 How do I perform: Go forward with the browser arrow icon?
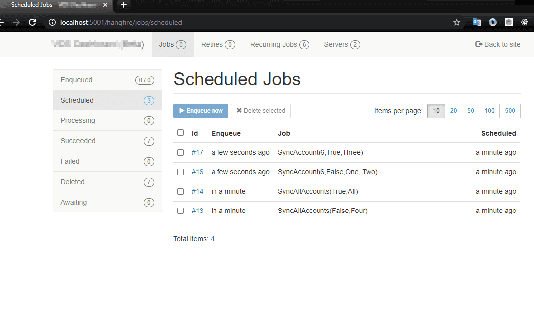tap(16, 22)
